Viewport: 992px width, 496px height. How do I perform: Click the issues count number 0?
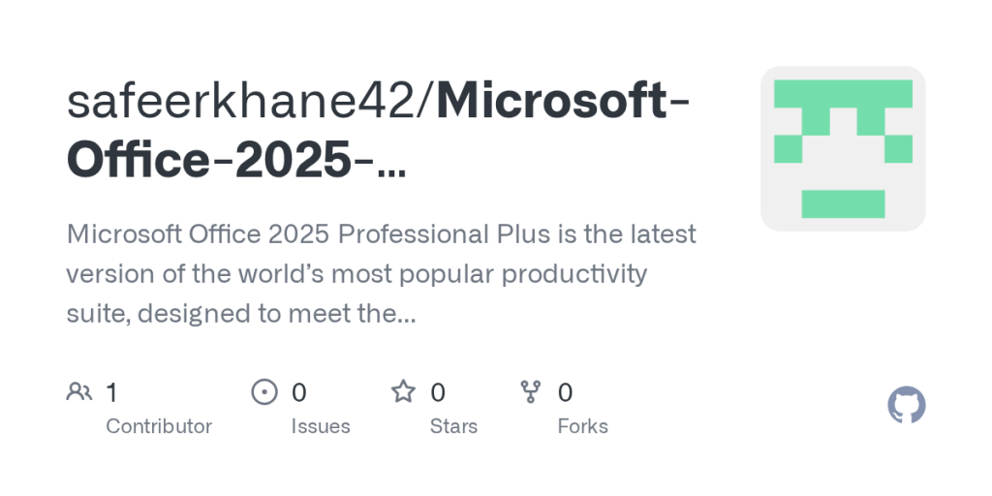[x=298, y=393]
